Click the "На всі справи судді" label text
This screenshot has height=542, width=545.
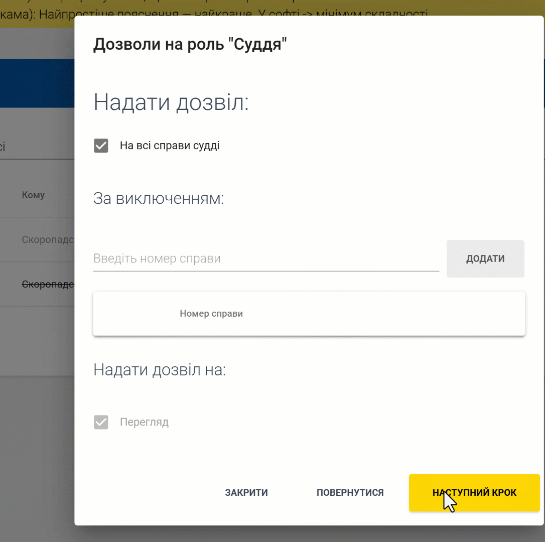pos(170,146)
